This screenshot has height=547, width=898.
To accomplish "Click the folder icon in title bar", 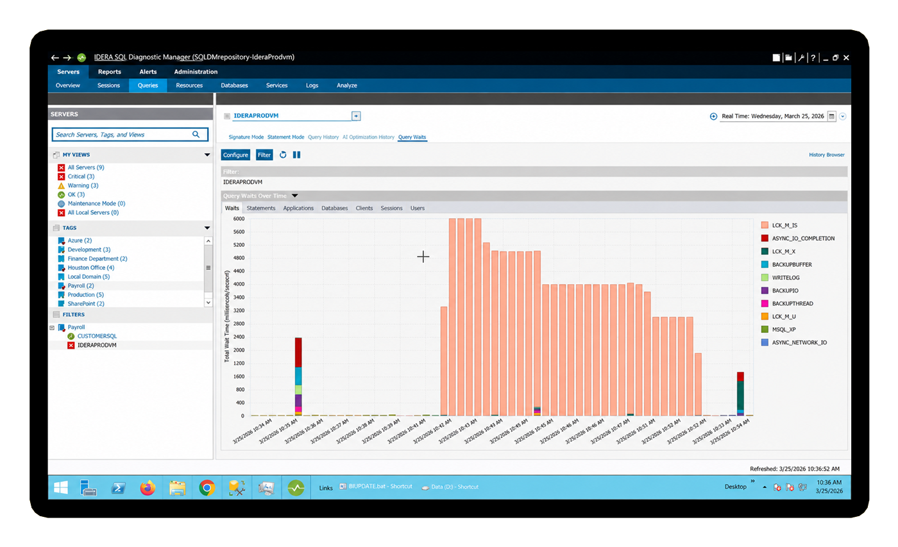I will (x=788, y=58).
